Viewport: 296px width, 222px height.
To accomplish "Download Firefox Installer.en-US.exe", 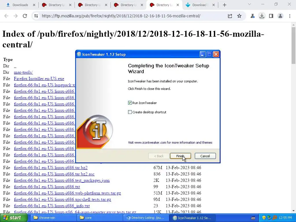I will [x=39, y=79].
